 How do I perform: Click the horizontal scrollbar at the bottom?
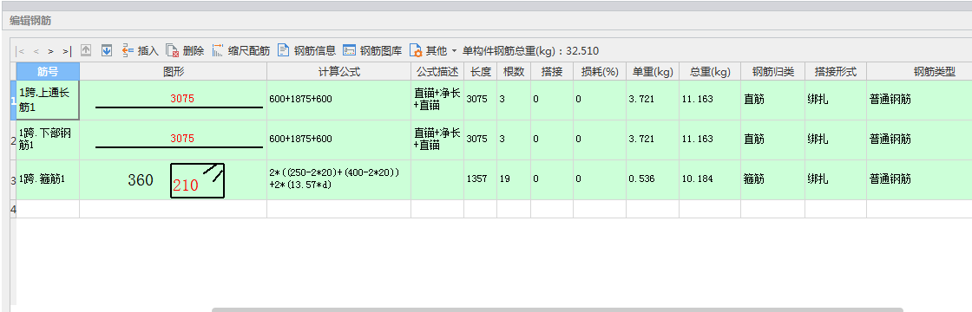tap(557, 309)
